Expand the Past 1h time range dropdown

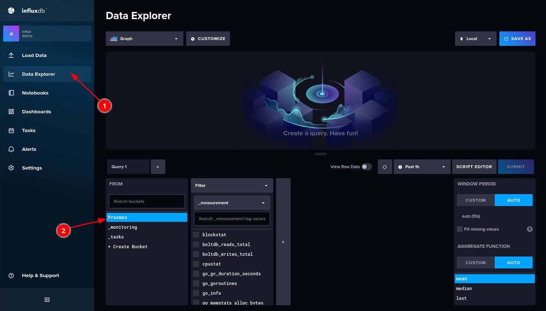(x=421, y=167)
